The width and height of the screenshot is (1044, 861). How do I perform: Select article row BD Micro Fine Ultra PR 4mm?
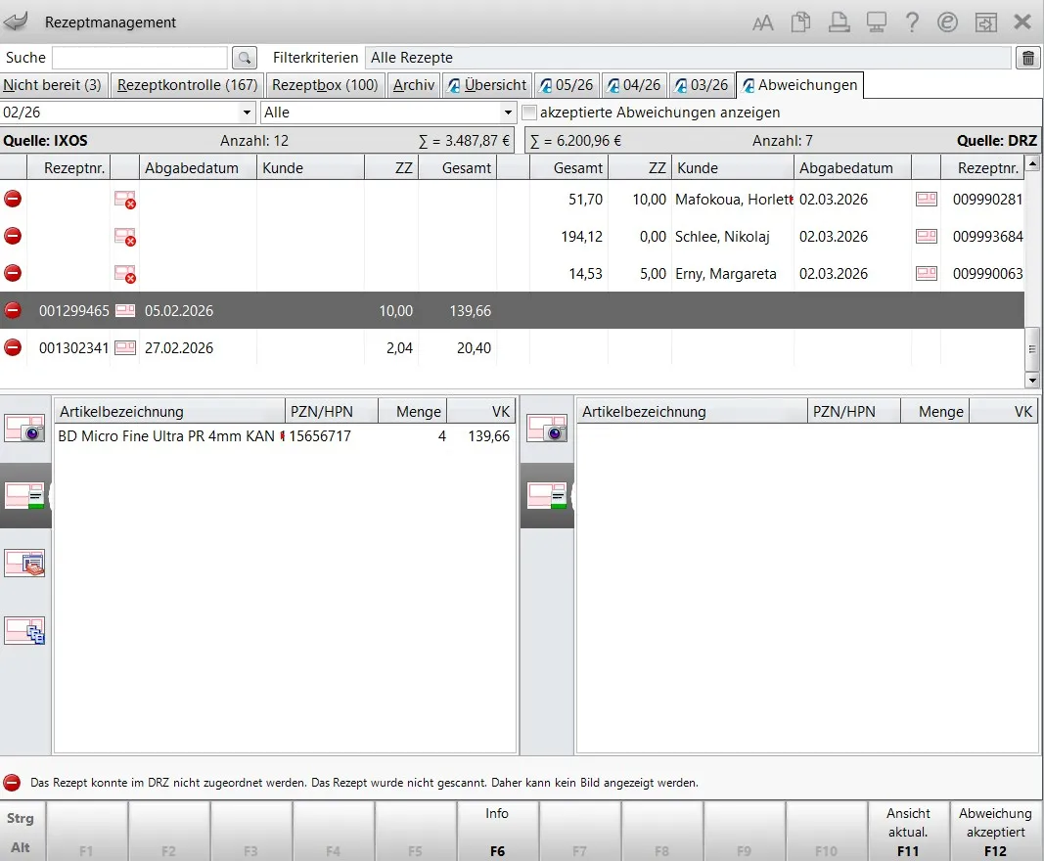[x=285, y=436]
